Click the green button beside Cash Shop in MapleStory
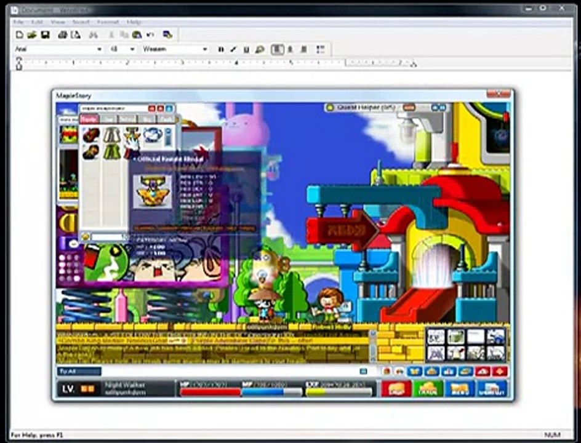Image resolution: width=581 pixels, height=443 pixels. (x=428, y=389)
